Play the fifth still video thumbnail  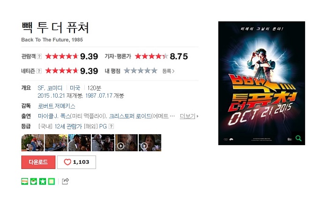[127, 143]
